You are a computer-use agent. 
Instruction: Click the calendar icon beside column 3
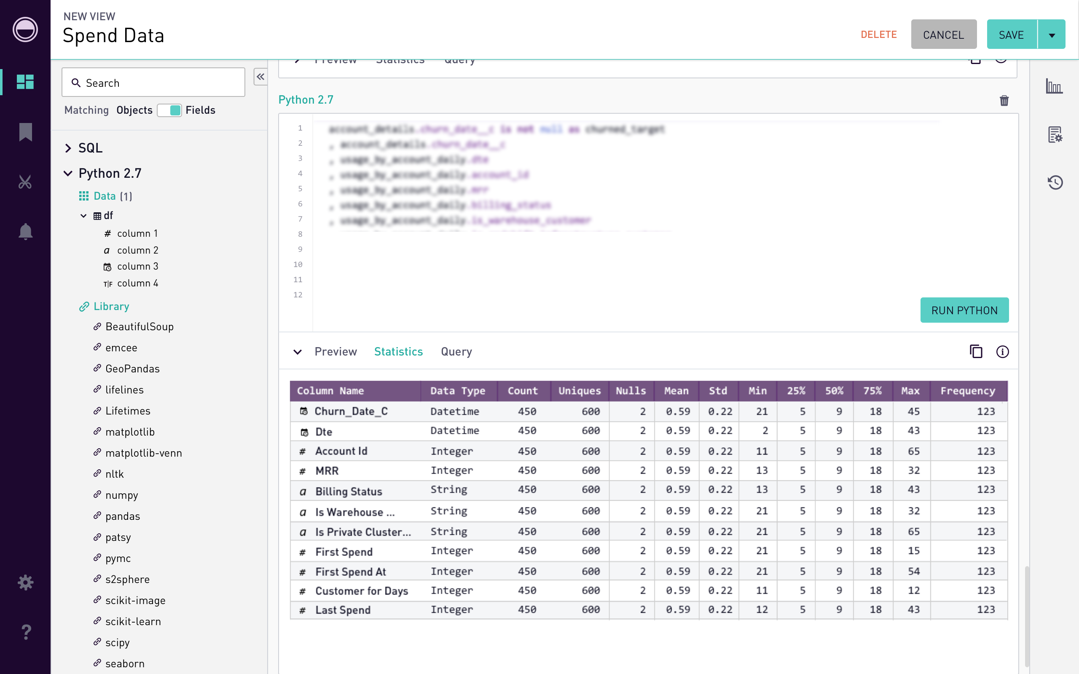(107, 267)
